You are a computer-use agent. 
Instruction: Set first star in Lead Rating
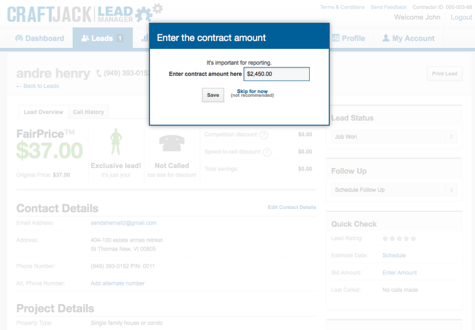(385, 238)
